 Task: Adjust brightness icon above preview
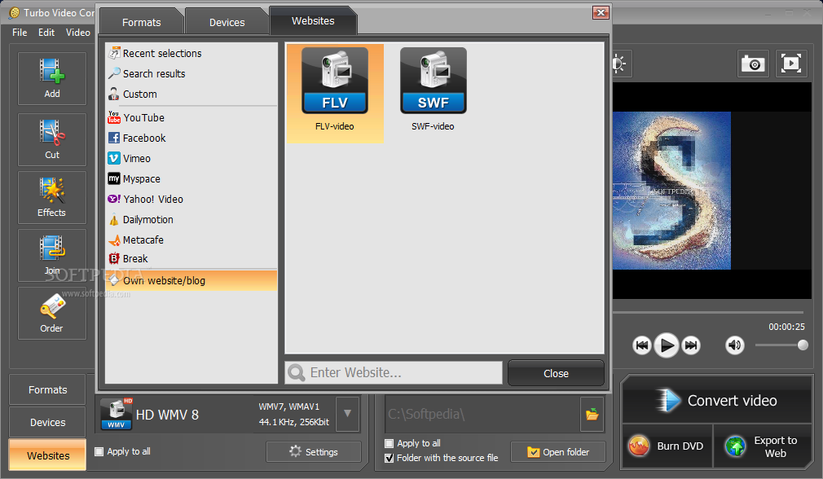click(x=619, y=64)
